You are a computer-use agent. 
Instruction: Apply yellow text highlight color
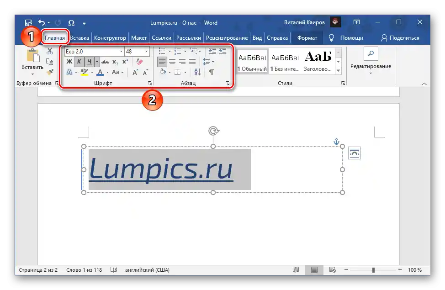(x=84, y=72)
